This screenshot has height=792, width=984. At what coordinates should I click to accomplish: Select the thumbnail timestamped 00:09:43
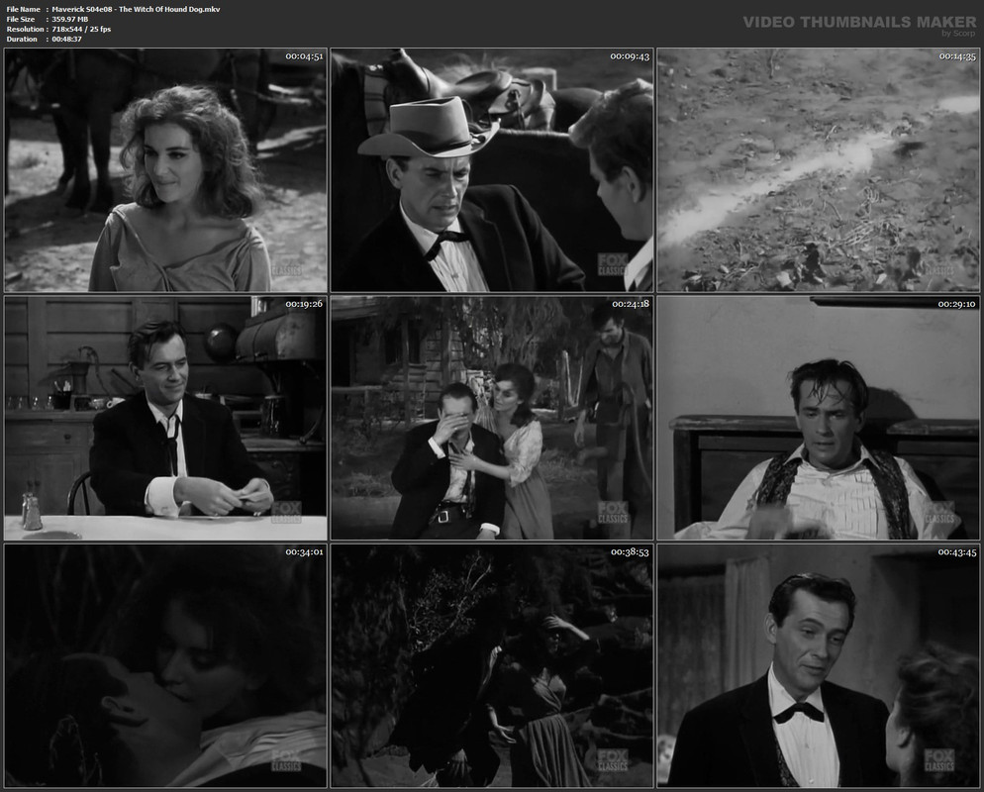(492, 170)
